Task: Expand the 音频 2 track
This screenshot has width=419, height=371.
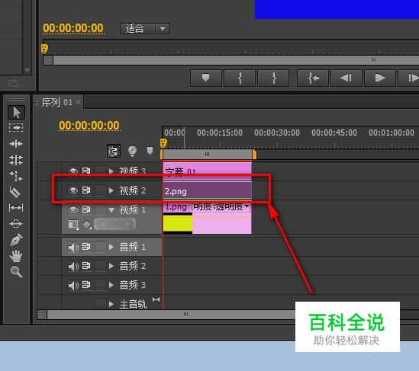Action: (x=111, y=266)
